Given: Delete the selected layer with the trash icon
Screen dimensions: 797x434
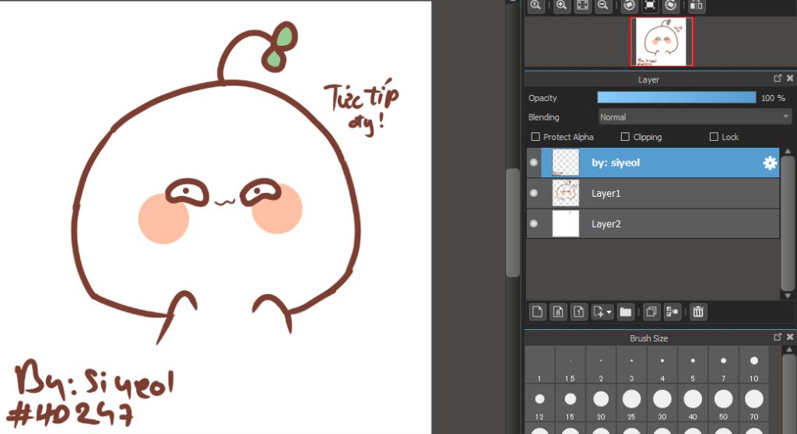Looking at the screenshot, I should pos(698,312).
